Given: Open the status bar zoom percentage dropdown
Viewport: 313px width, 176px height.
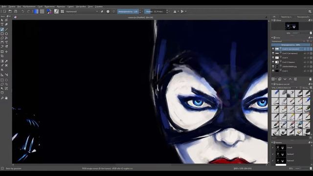Looking at the screenshot, I should click(291, 168).
